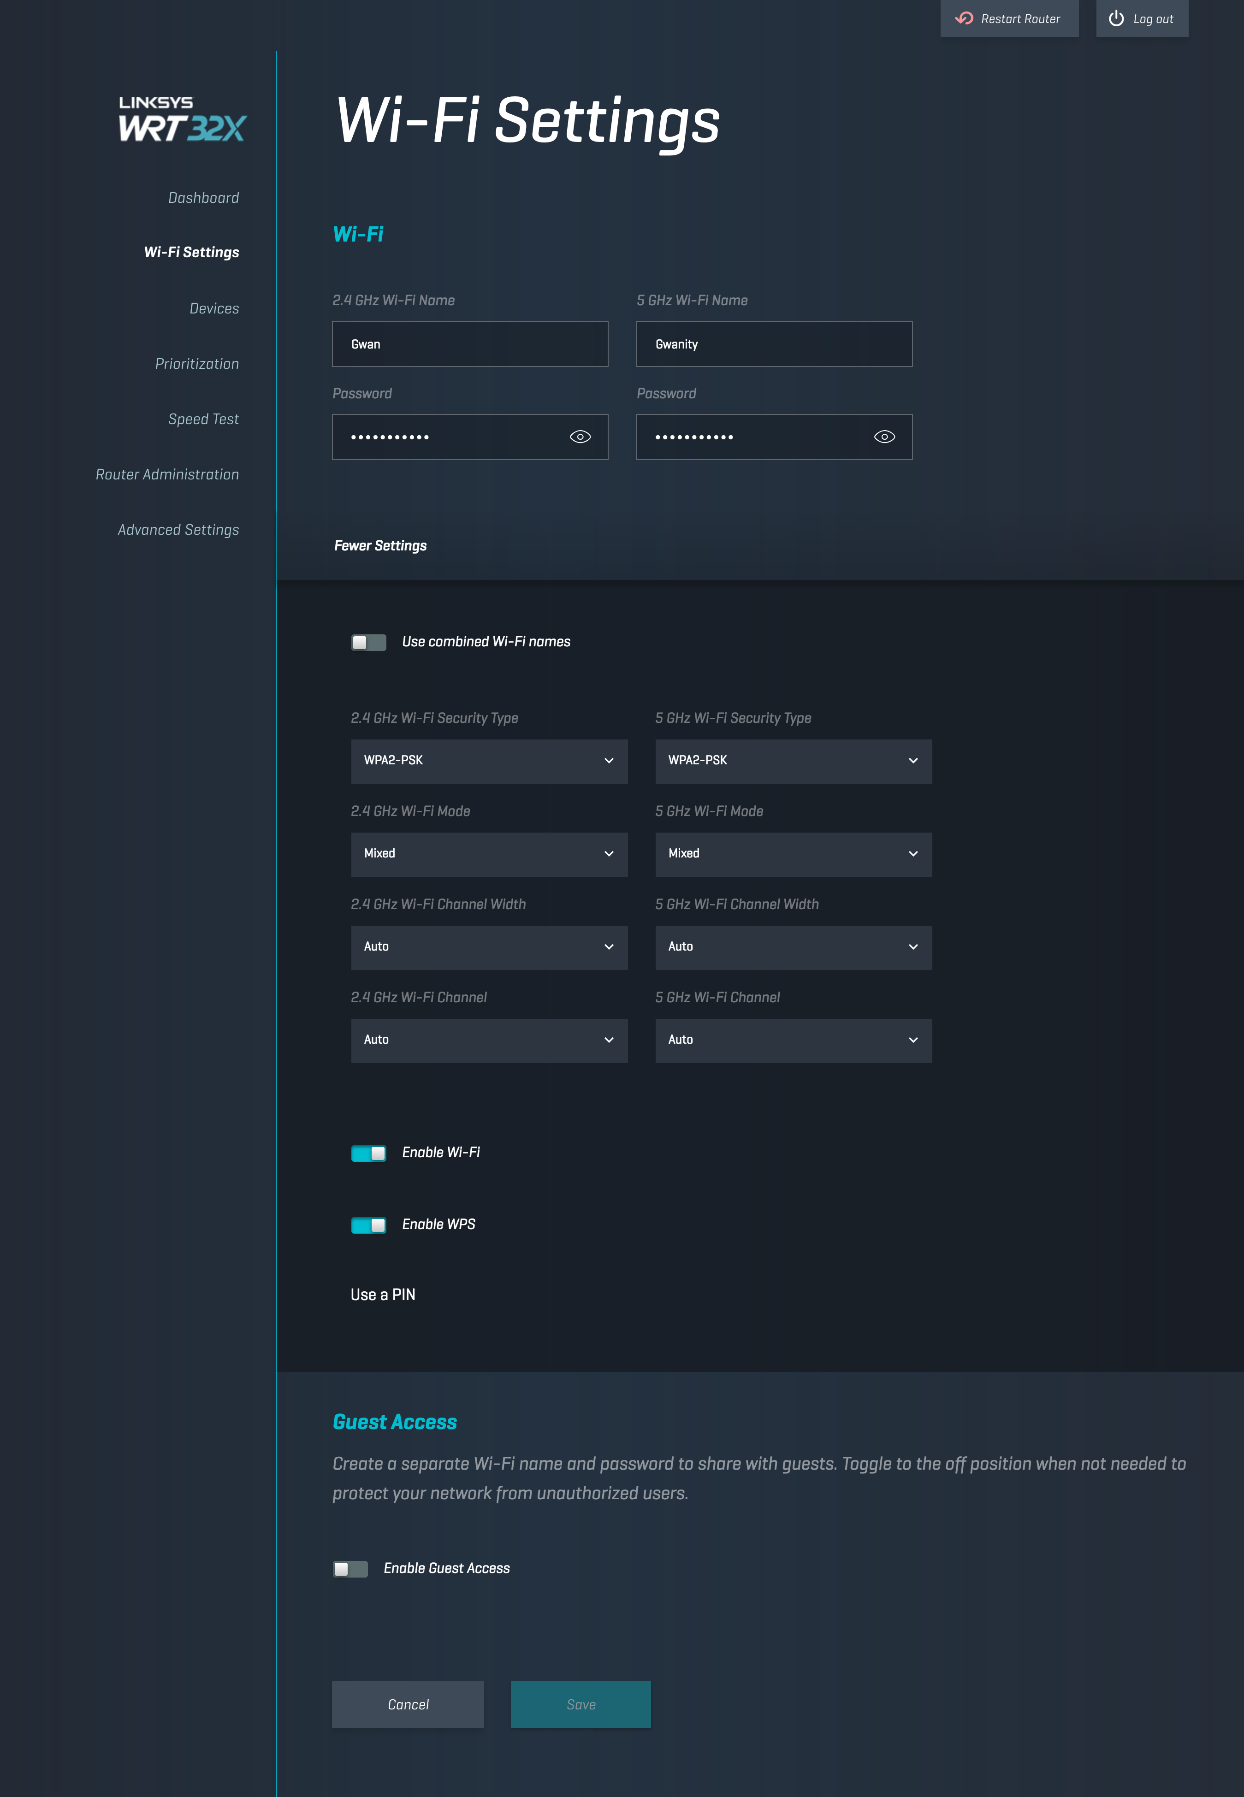Navigate to Router Administration
The image size is (1244, 1797).
tap(167, 474)
